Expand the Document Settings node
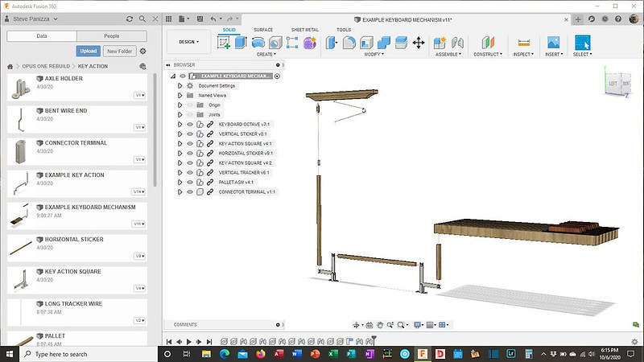Image resolution: width=644 pixels, height=362 pixels. tap(180, 86)
